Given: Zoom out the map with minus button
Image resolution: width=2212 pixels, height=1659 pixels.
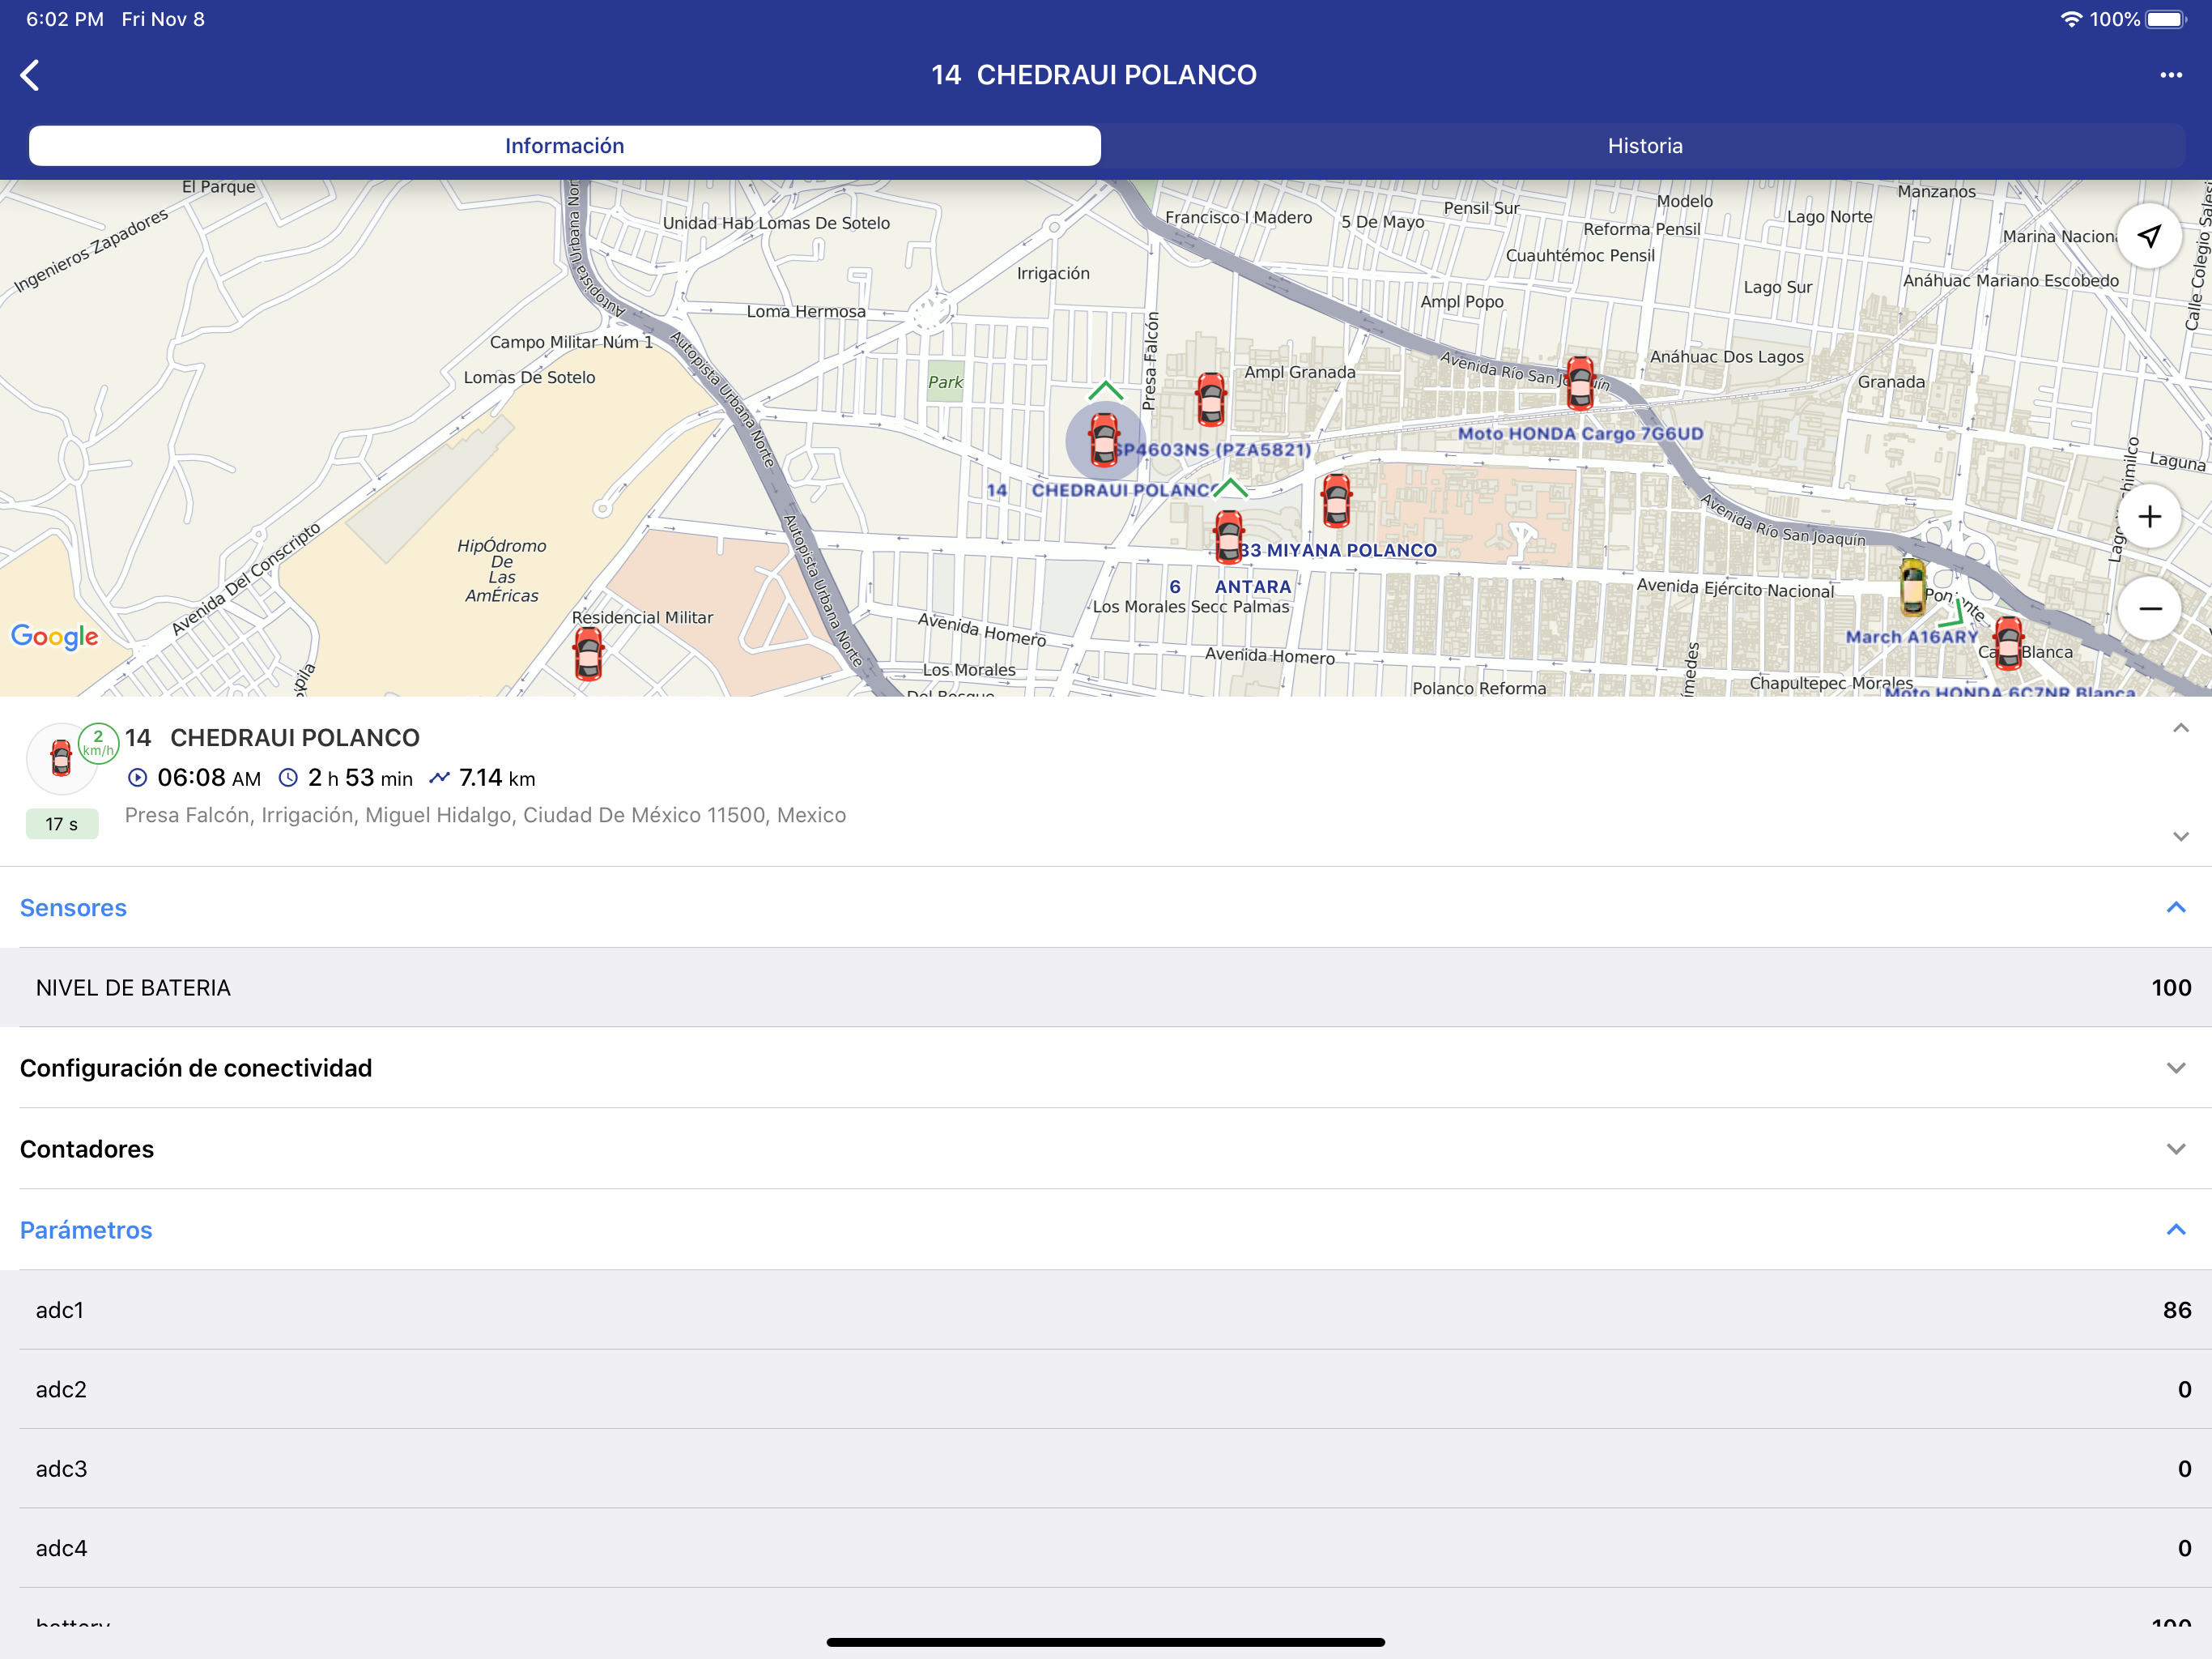Looking at the screenshot, I should click(2149, 608).
